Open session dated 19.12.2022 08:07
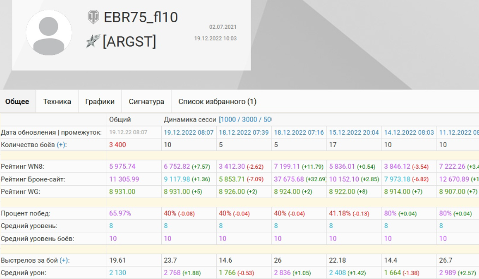This screenshot has width=479, height=279. coord(188,132)
